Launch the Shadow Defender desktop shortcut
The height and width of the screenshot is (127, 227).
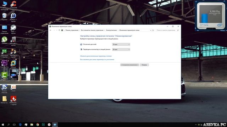pos(4,89)
